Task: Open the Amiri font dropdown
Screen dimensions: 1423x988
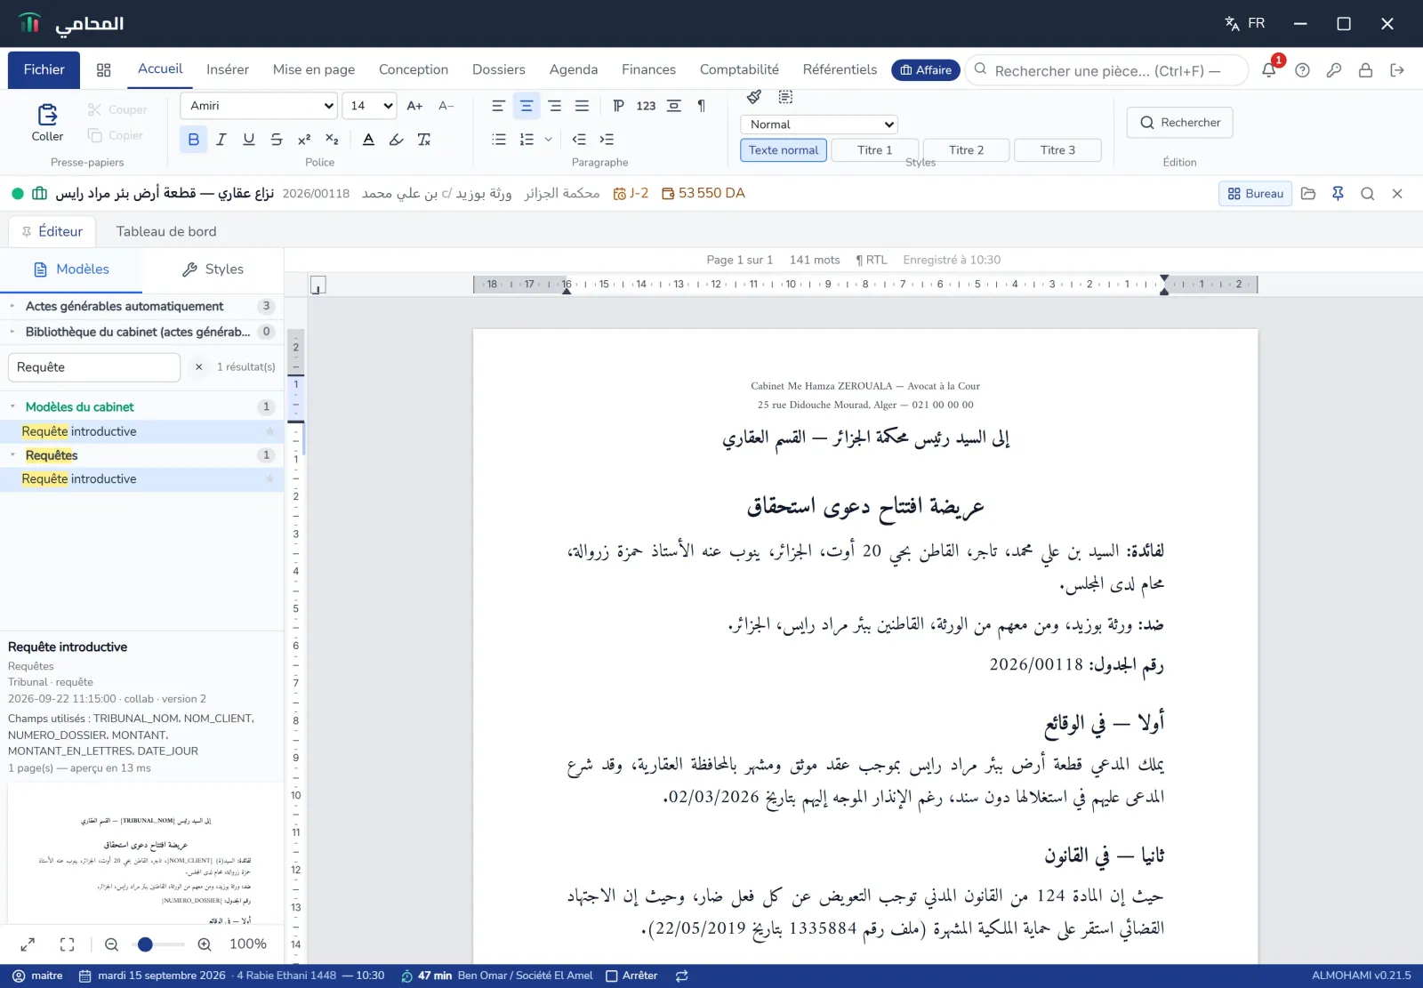Action: pos(259,106)
